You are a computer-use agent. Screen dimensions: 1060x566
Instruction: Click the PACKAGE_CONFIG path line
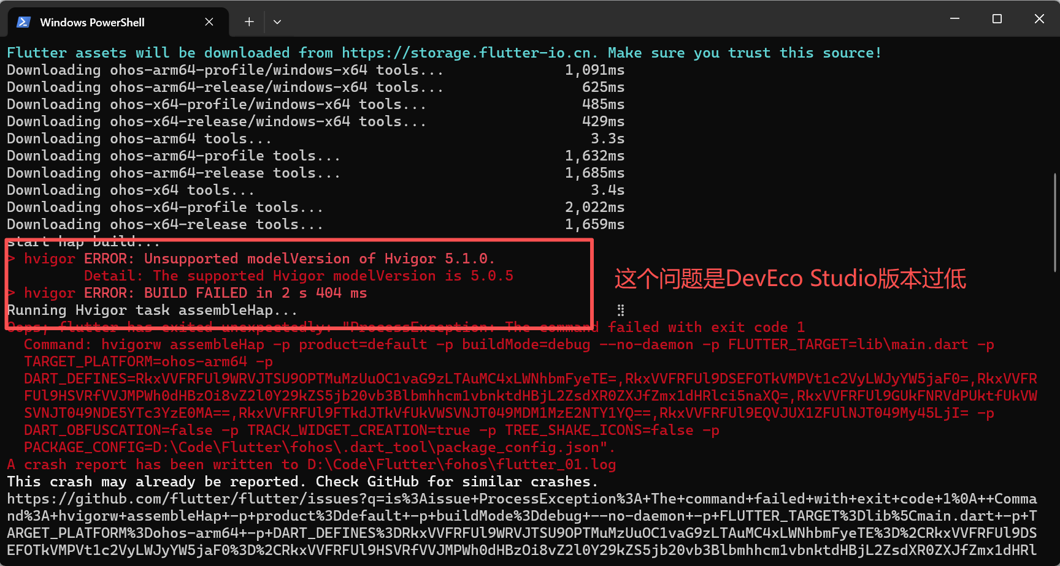(320, 447)
